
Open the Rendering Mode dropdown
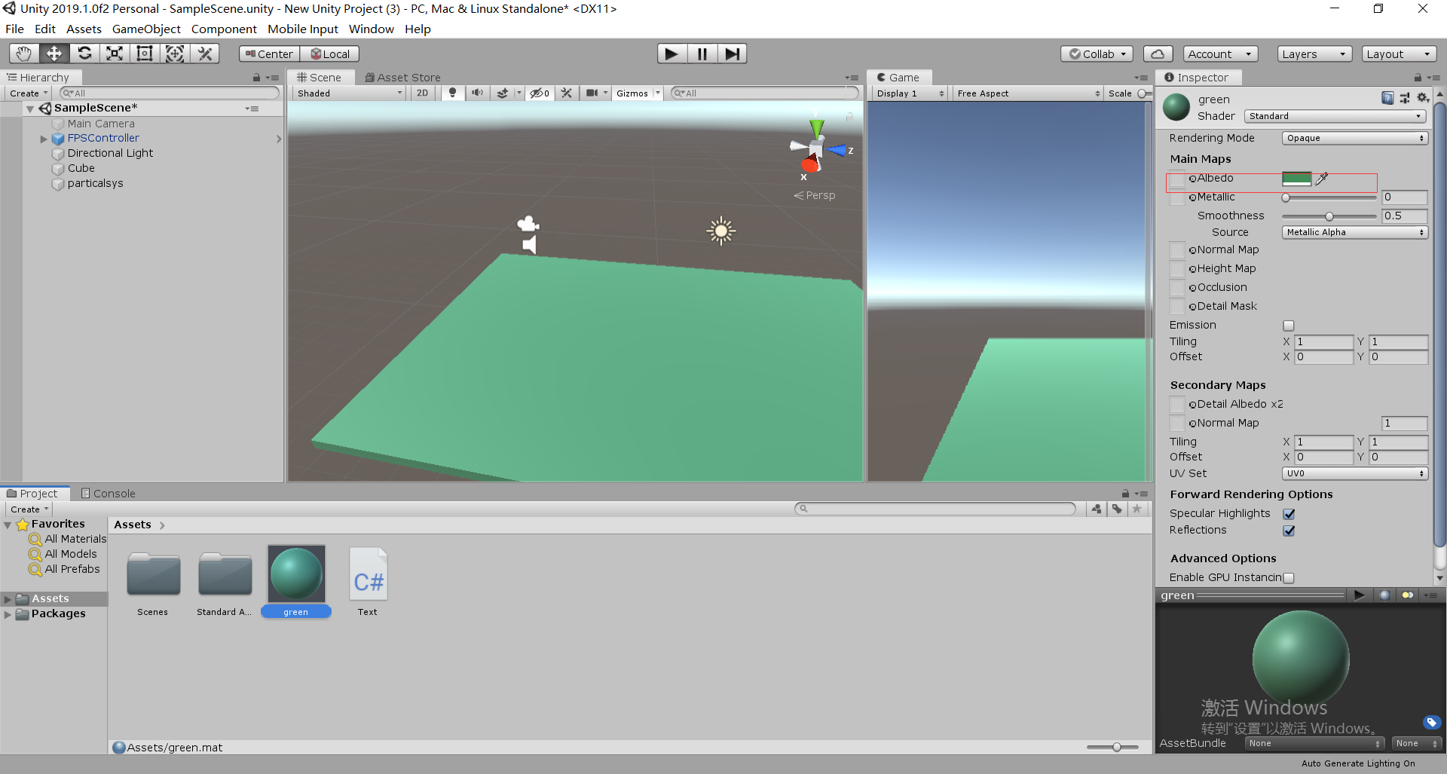[x=1354, y=137]
